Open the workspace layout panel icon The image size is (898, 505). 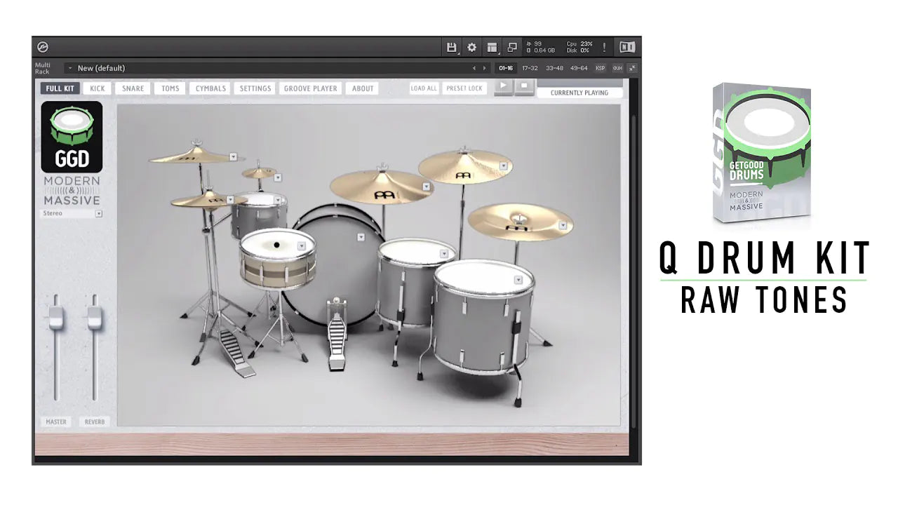pyautogui.click(x=492, y=48)
